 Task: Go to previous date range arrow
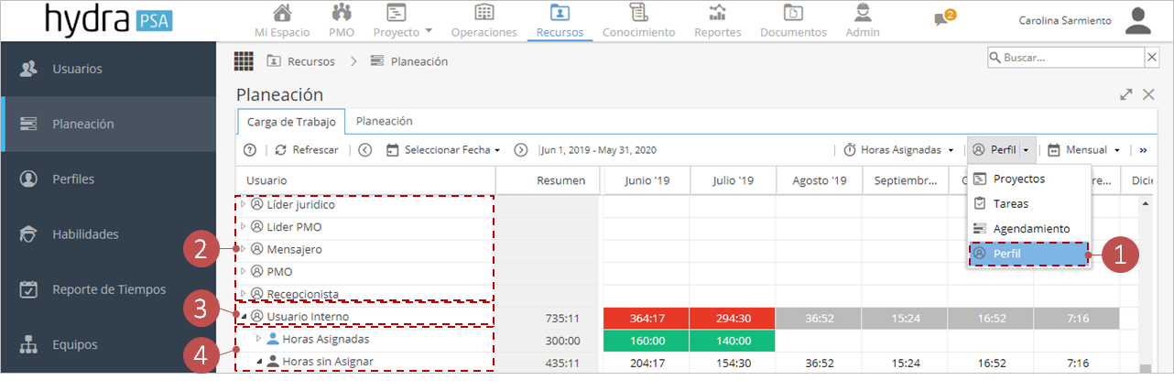(364, 150)
